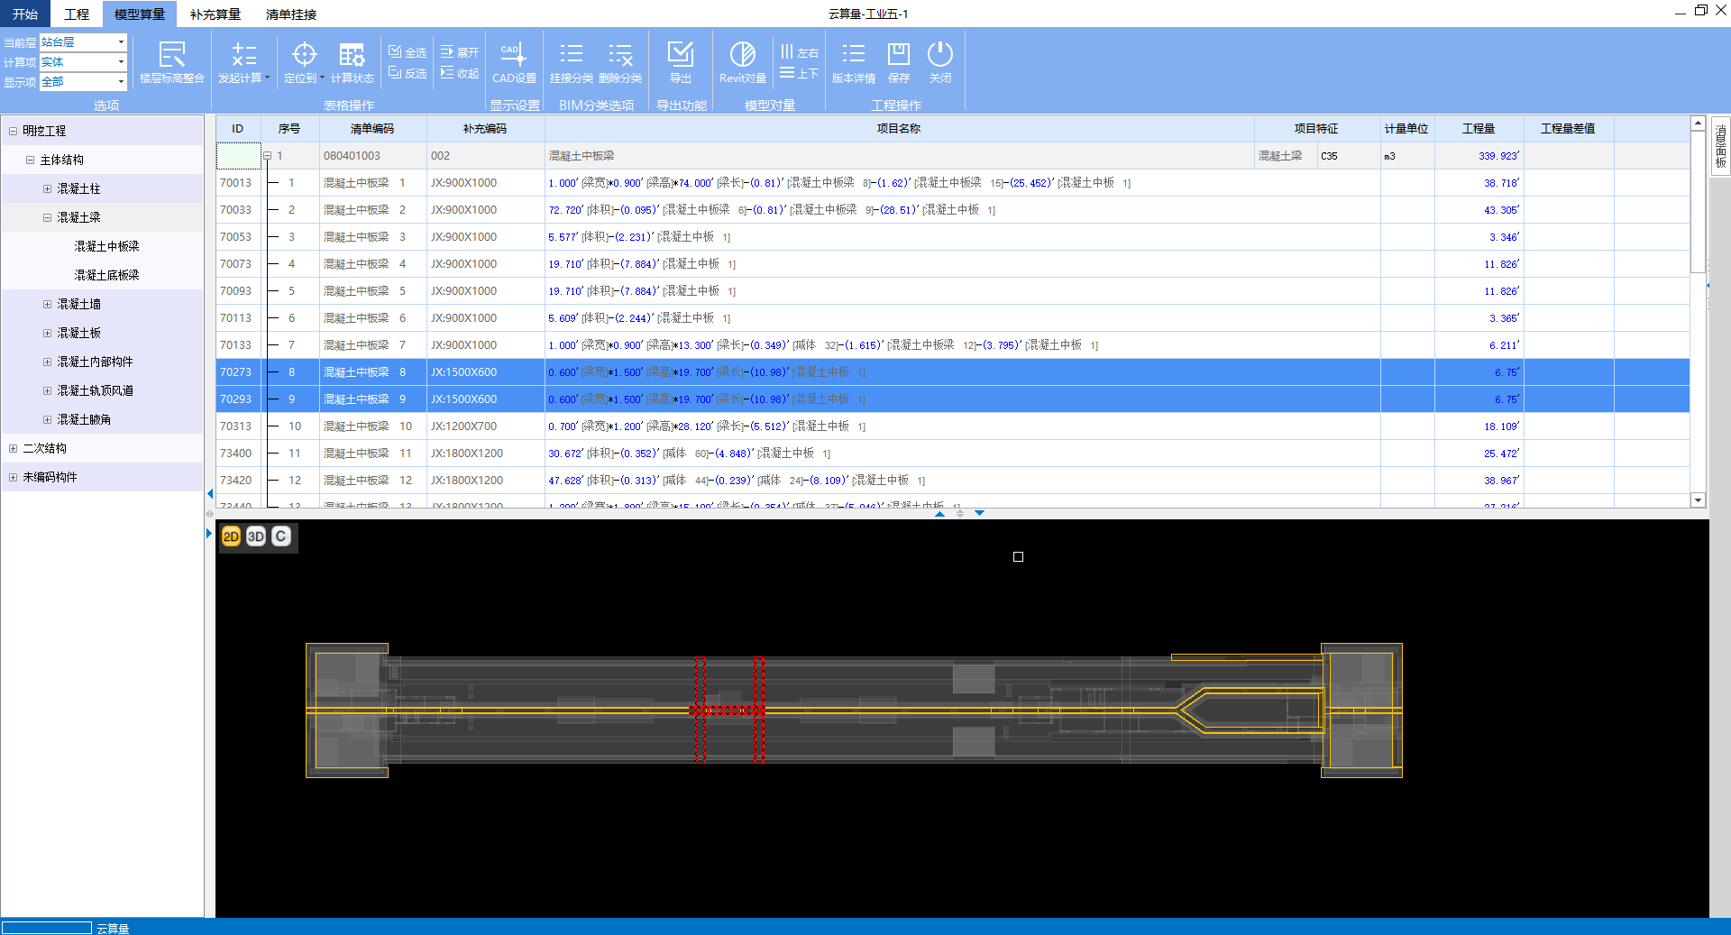Image resolution: width=1731 pixels, height=935 pixels.
Task: Switch to the 补充算量 tab
Action: pos(215,14)
